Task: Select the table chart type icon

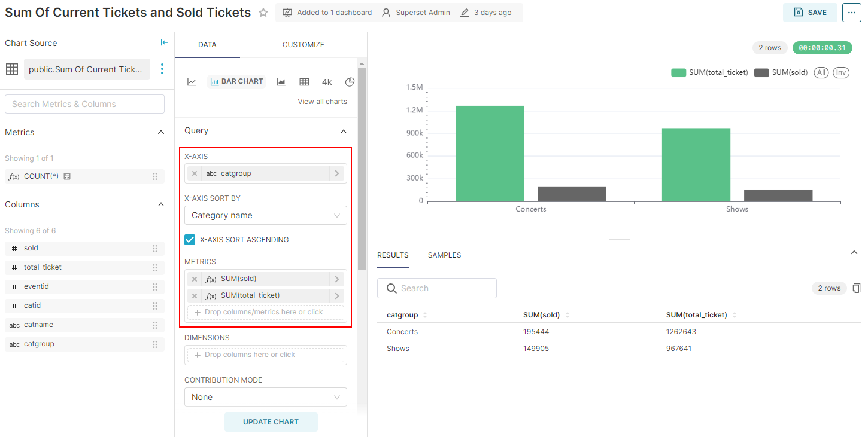Action: (304, 82)
